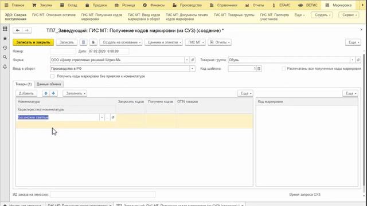The image size is (367, 206).
Task: Click the Добавить button
Action: (x=26, y=93)
